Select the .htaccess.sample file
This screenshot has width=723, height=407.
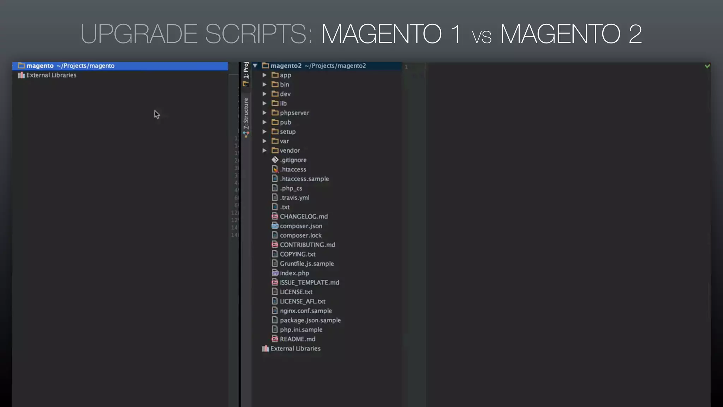click(x=304, y=179)
